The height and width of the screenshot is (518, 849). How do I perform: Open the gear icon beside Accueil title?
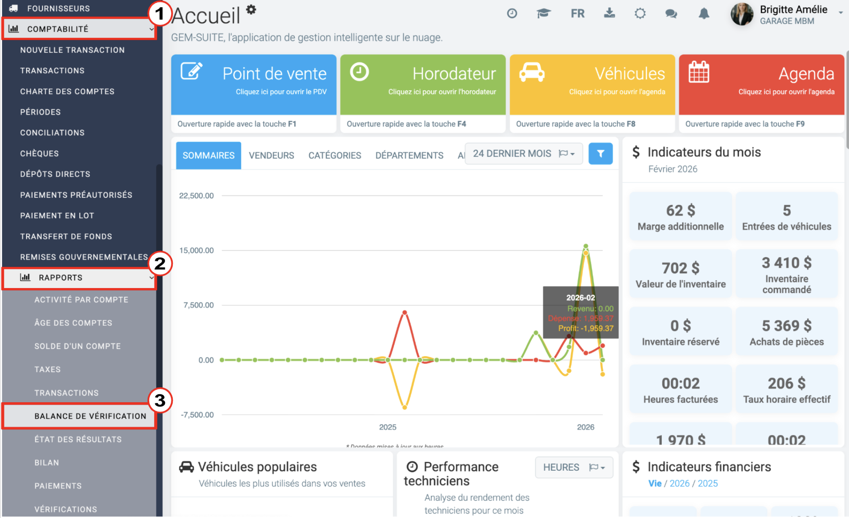(251, 10)
